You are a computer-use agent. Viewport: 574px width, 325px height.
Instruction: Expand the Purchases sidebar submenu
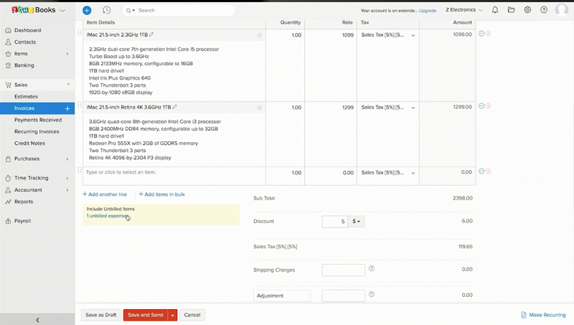coord(67,159)
